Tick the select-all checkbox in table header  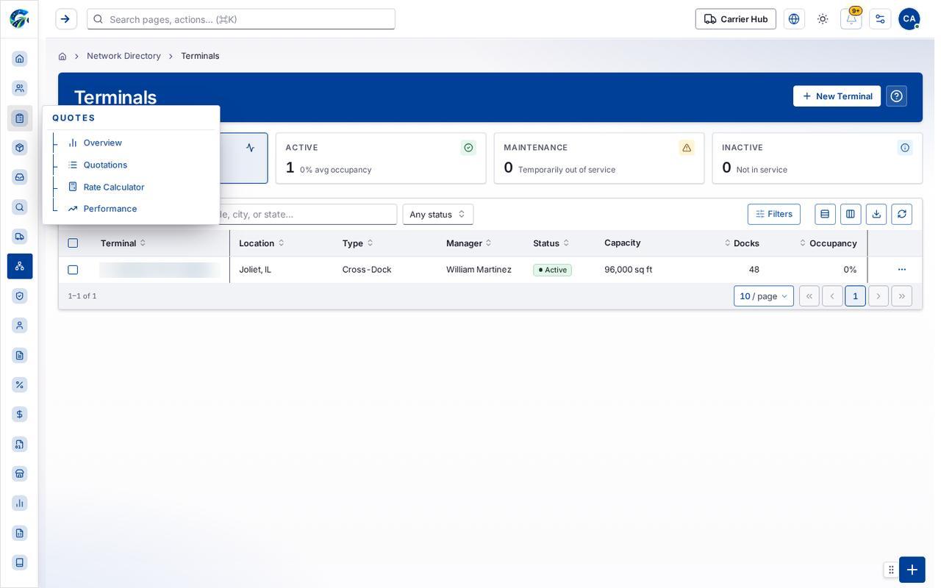pos(73,243)
